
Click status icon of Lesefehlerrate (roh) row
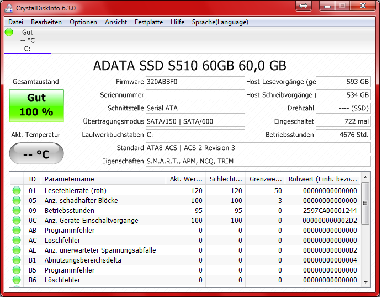click(17, 190)
